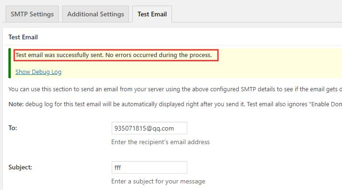The height and width of the screenshot is (190, 342).
Task: Focus the To recipient email field
Action: click(x=150, y=128)
